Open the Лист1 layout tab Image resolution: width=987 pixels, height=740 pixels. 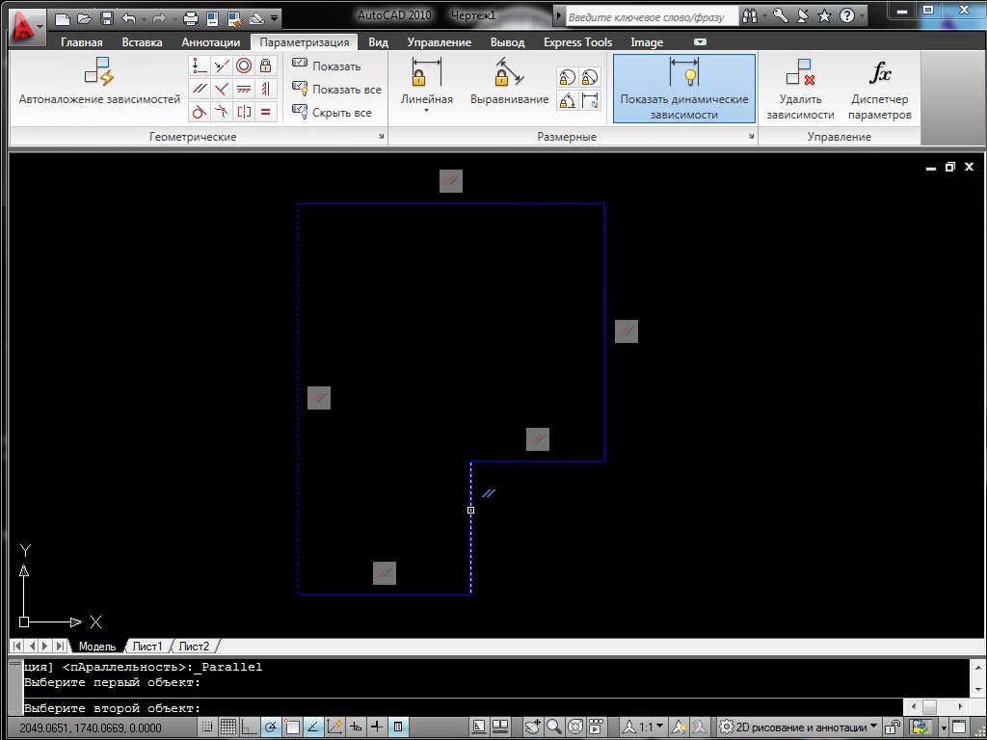point(147,647)
